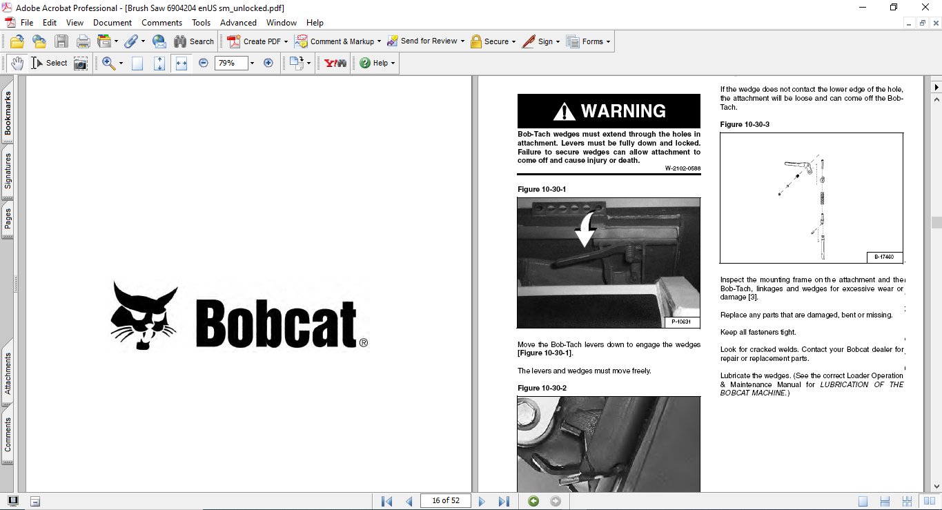
Task: Set view to Actual Size page icon
Action: pos(137,63)
